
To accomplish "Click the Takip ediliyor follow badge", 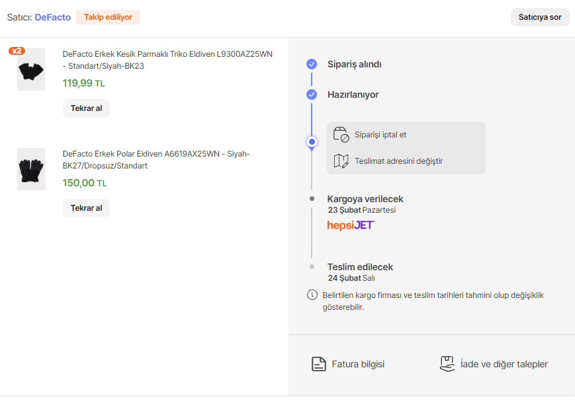I will click(108, 17).
